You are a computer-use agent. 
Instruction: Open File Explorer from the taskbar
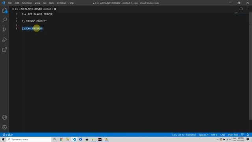pyautogui.click(x=67, y=139)
